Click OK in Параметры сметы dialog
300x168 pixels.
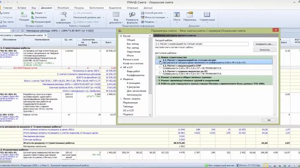(269, 120)
